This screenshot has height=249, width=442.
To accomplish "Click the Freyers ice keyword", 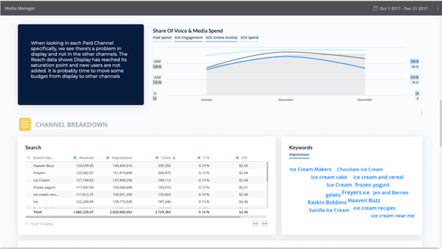I will click(356, 193).
